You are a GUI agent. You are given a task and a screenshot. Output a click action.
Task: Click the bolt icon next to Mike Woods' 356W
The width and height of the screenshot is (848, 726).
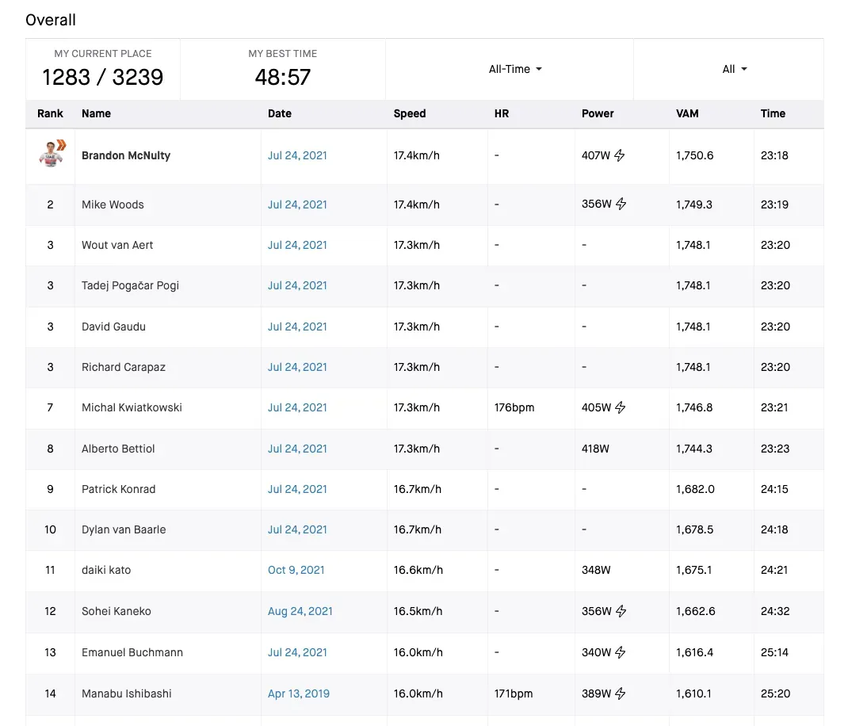621,204
